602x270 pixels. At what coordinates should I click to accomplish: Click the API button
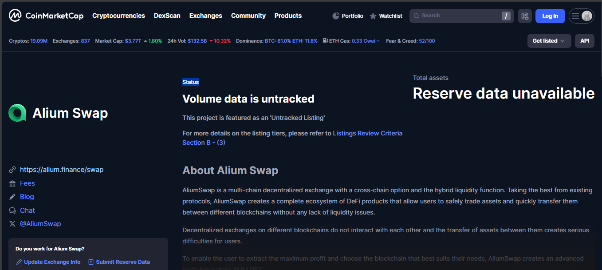click(585, 41)
